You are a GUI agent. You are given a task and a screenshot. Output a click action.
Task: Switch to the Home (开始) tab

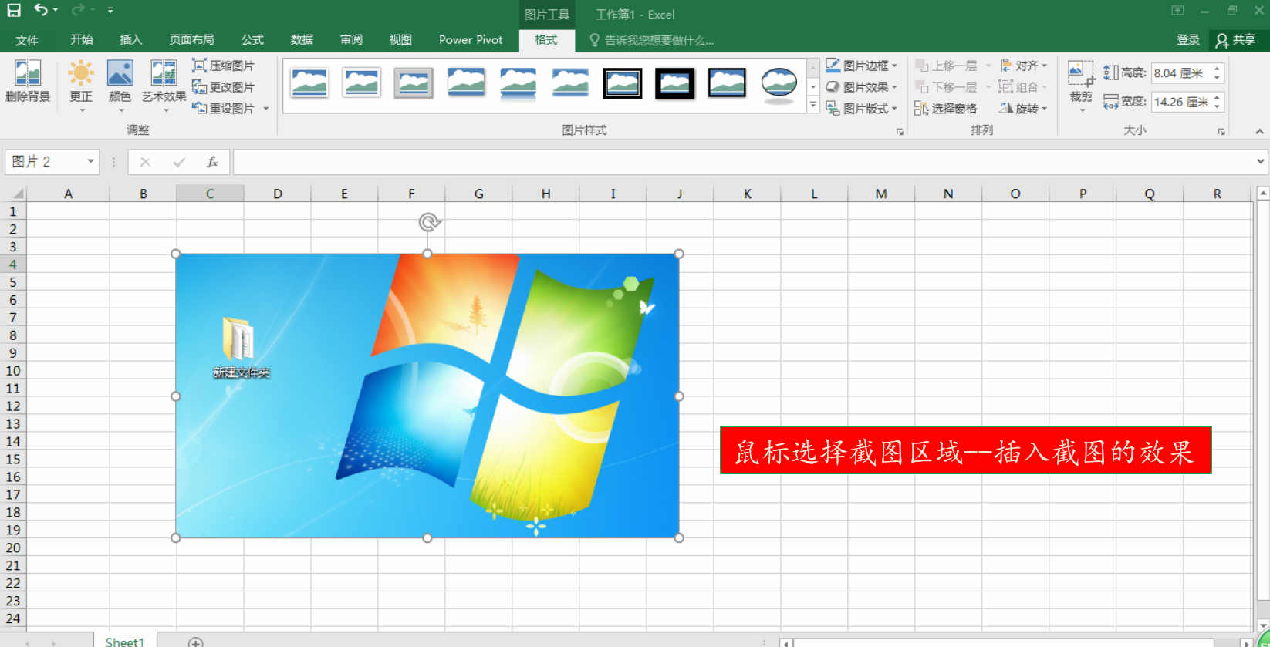pos(82,40)
